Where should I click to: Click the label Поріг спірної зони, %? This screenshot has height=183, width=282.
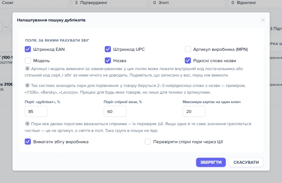pos(123,102)
